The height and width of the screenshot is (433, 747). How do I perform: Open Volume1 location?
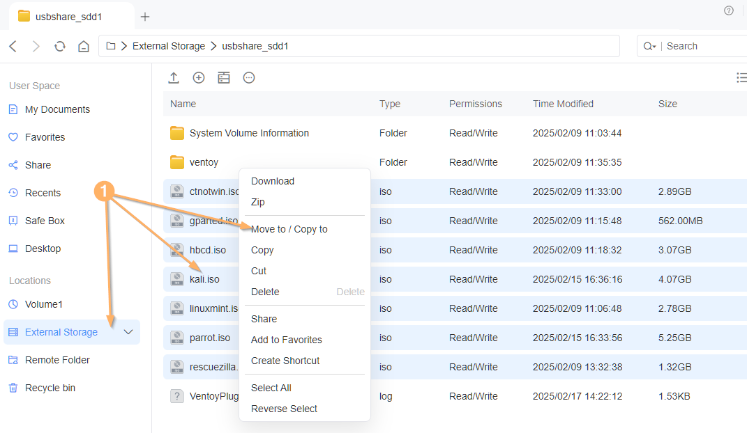43,304
